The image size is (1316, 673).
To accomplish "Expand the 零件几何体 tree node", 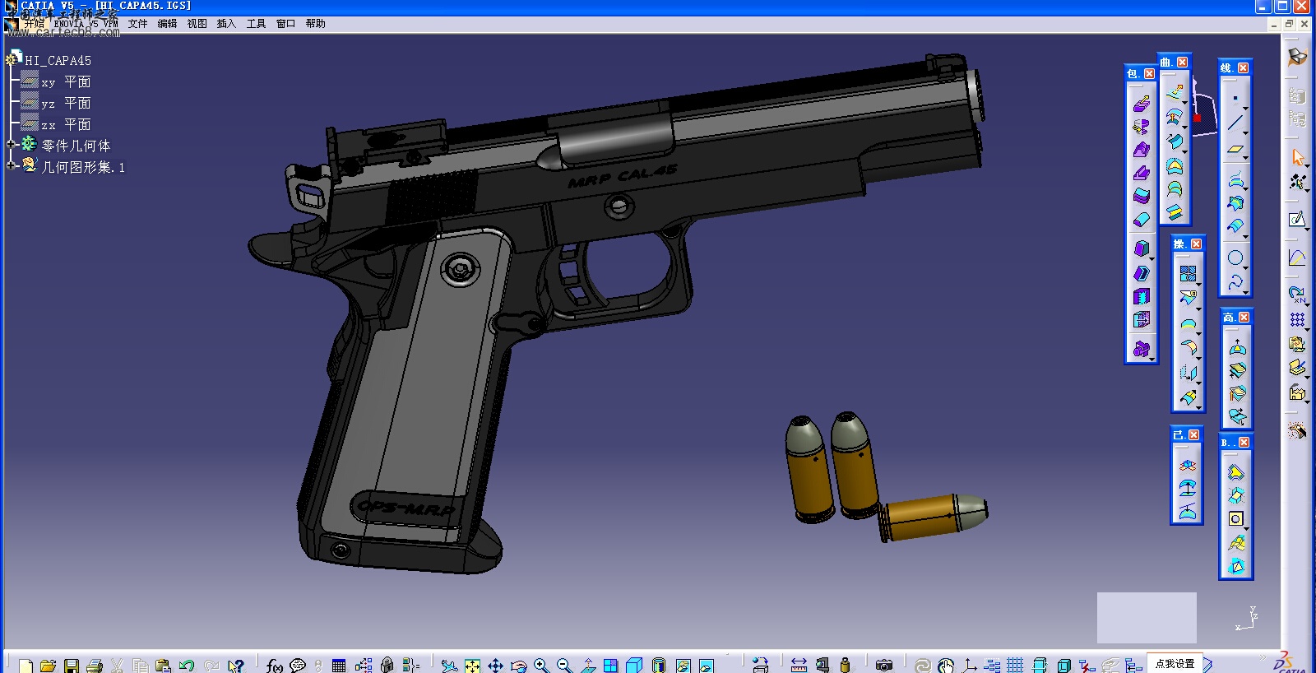I will 12,144.
